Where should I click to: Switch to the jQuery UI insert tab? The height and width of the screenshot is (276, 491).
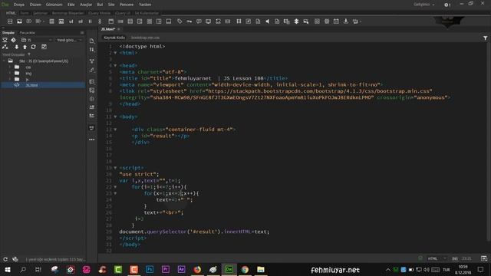123,13
